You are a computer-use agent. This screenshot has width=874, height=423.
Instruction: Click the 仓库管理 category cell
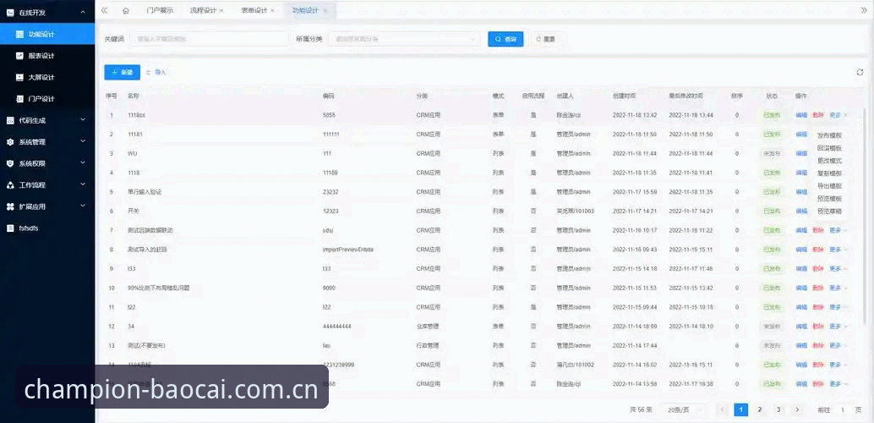click(428, 327)
